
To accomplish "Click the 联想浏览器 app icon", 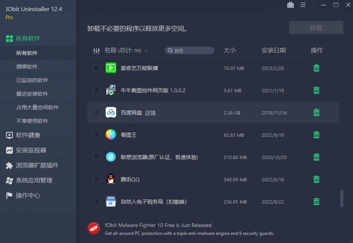I will [x=111, y=157].
